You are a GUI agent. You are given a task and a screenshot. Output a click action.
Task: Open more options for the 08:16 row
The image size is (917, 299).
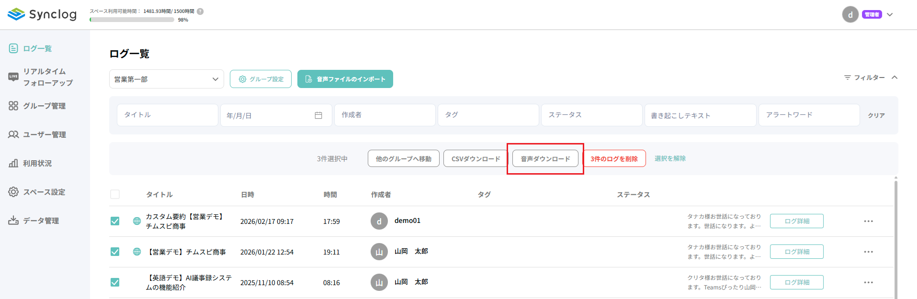point(869,282)
